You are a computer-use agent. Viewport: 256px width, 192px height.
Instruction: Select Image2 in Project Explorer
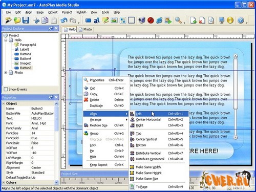click(25, 63)
